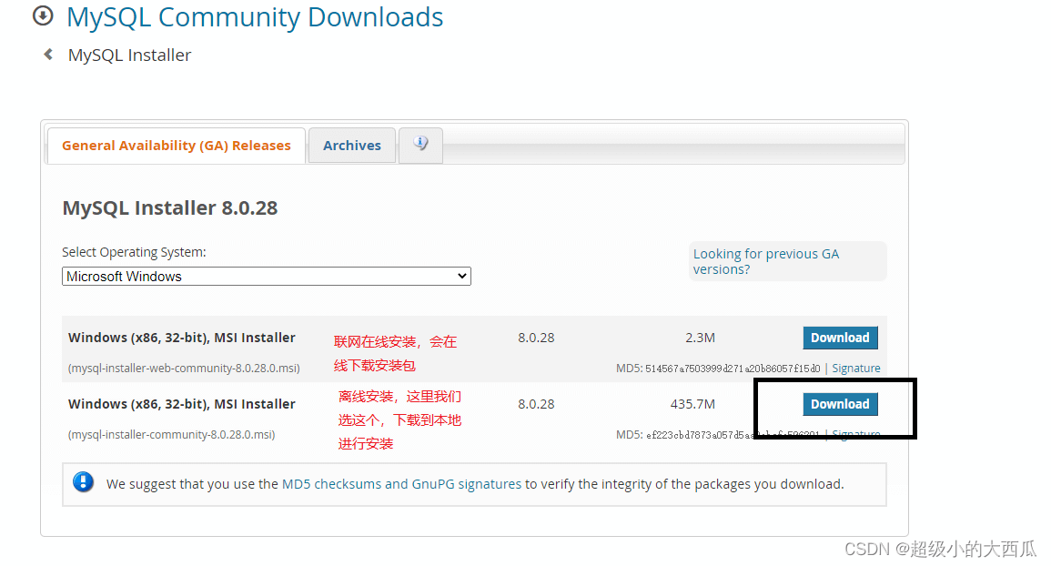Open the information icon tab
The image size is (1051, 566).
420,145
